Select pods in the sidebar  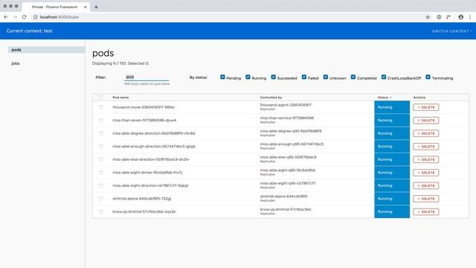(46, 50)
